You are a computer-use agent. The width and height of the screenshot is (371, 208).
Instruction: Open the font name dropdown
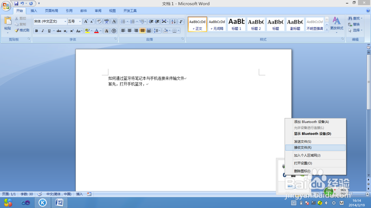(x=65, y=21)
